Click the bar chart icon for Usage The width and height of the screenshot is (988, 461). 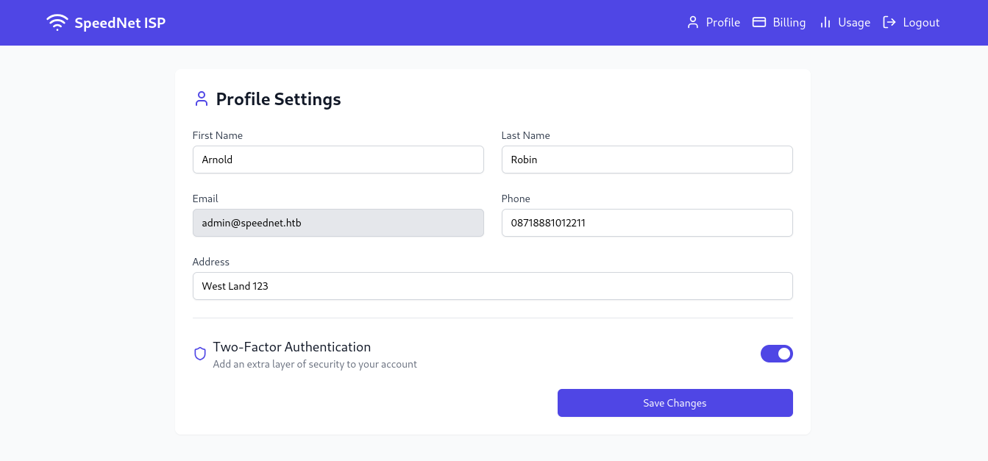tap(825, 23)
